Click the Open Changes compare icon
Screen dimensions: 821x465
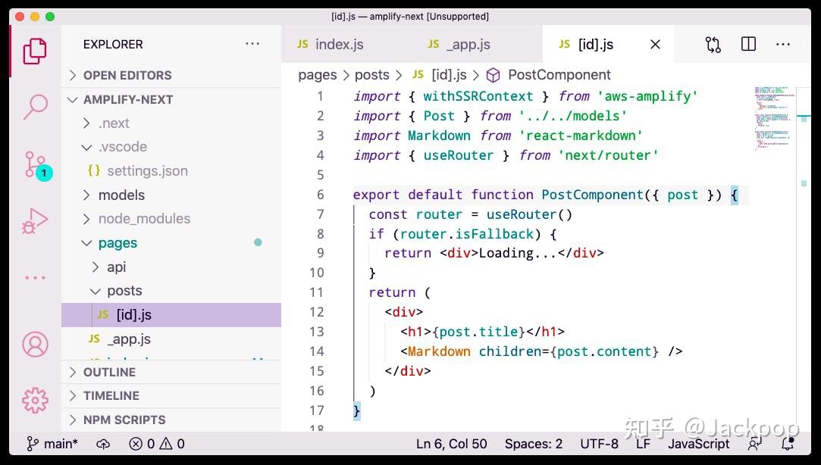point(713,45)
